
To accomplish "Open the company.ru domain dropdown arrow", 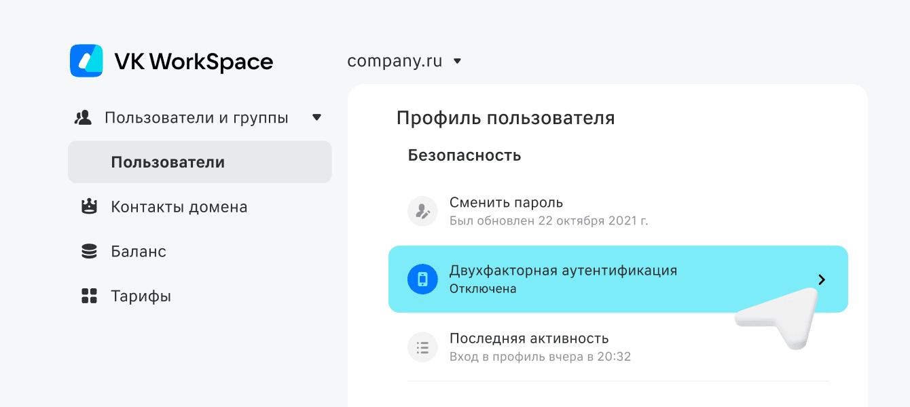I will (x=457, y=61).
